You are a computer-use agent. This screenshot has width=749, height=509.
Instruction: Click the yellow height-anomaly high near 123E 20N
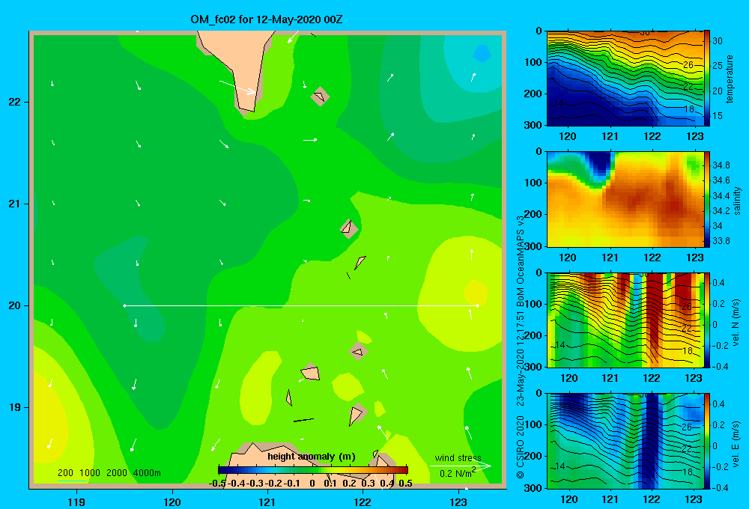point(476,292)
